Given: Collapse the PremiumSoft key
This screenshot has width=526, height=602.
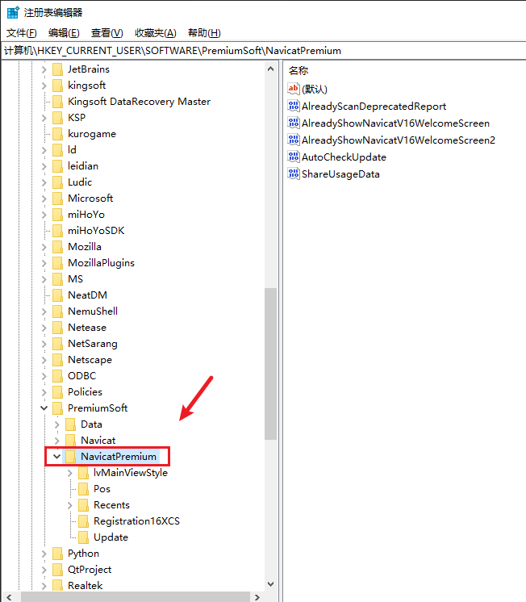Looking at the screenshot, I should click(x=44, y=408).
